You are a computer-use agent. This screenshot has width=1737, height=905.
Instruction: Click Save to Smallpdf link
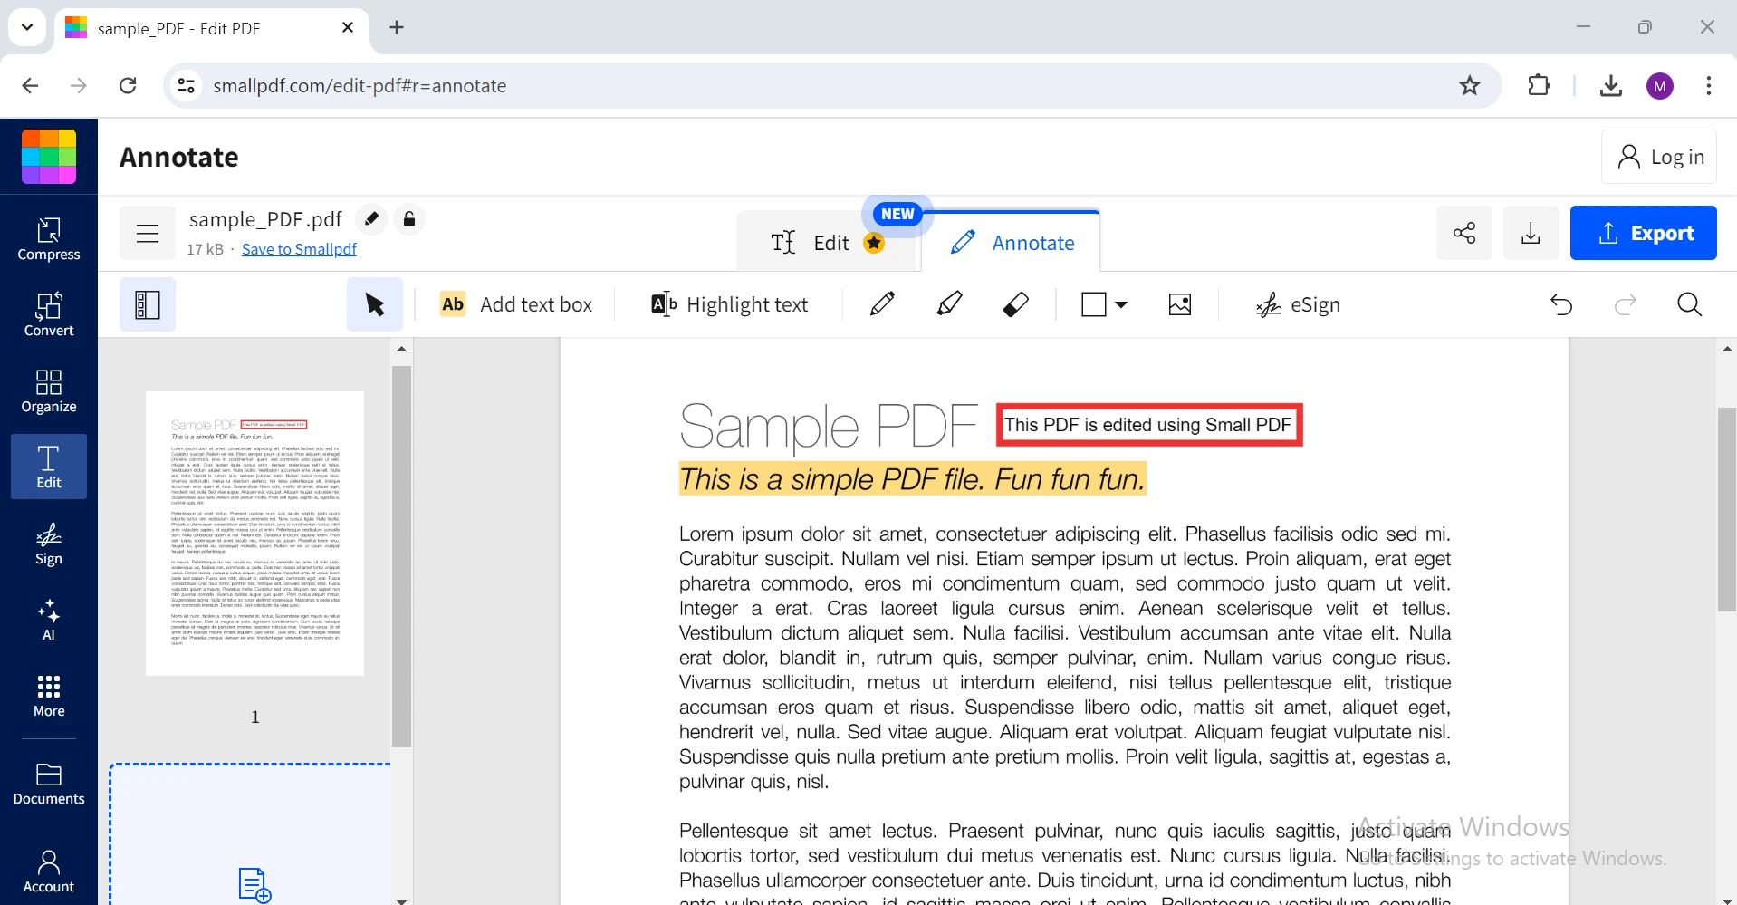299,249
